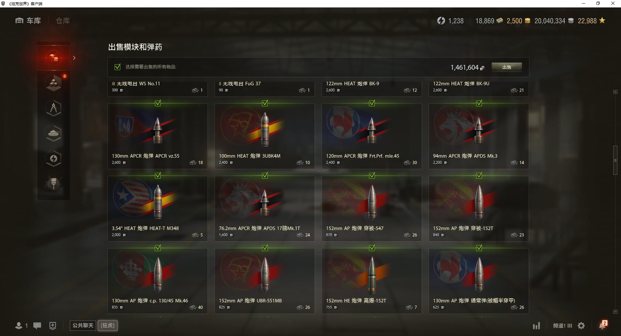The image size is (621, 336).
Task: Open the 公共聊天 public chat button
Action: point(83,325)
